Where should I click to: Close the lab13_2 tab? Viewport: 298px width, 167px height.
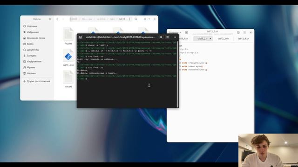[x=210, y=39]
